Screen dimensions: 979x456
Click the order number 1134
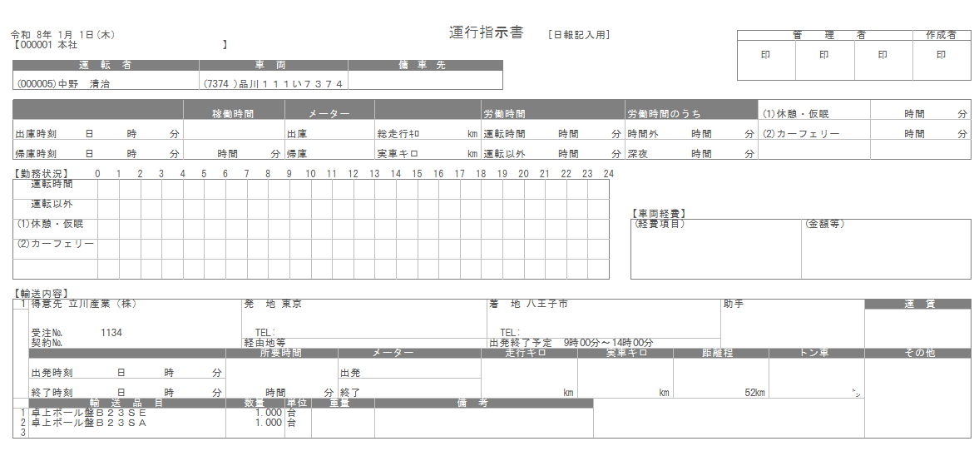point(111,333)
